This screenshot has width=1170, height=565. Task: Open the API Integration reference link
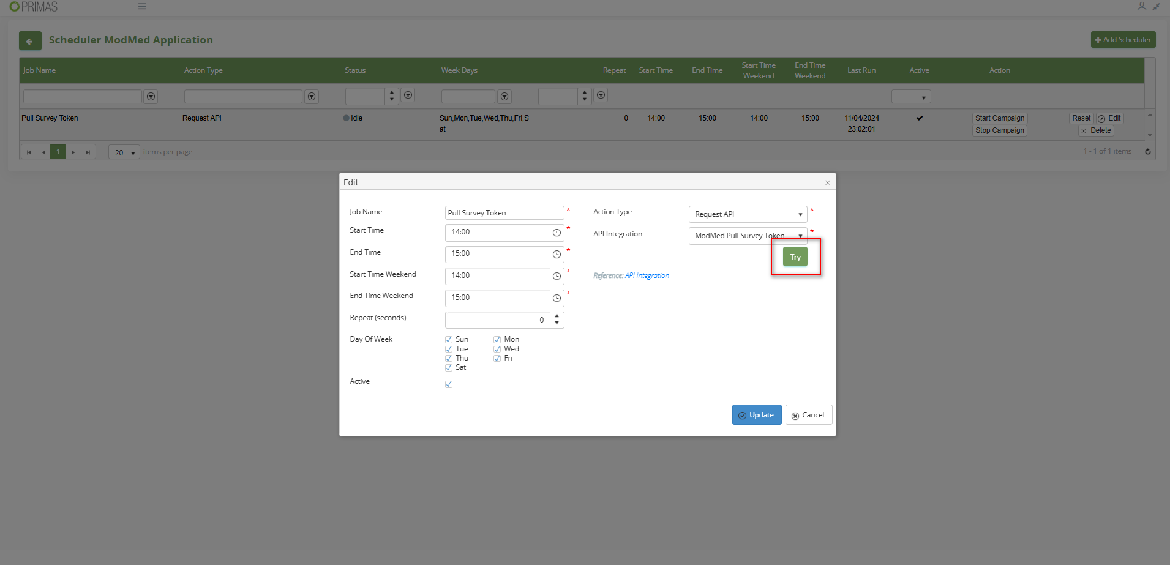point(647,276)
